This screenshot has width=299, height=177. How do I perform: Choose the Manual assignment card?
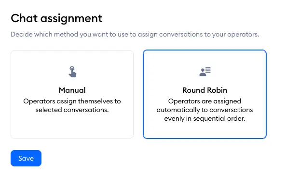[x=72, y=94]
